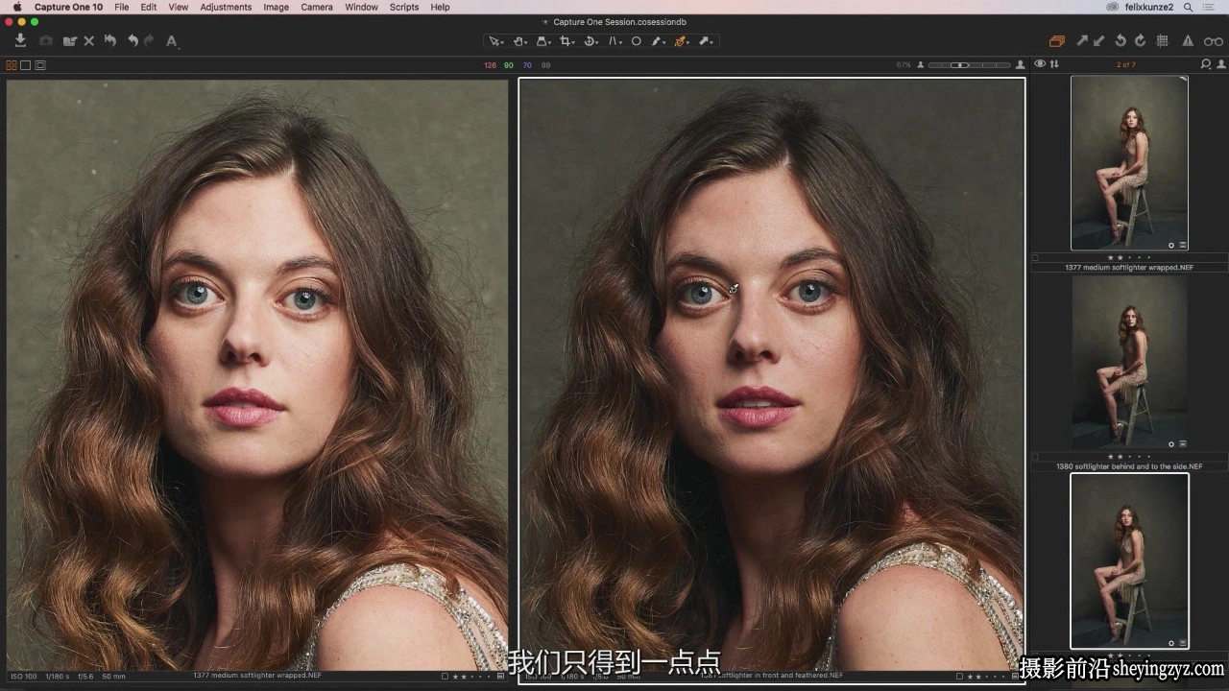The width and height of the screenshot is (1229, 691).
Task: Open the Pan hand tool dropdown
Action: pyautogui.click(x=519, y=41)
